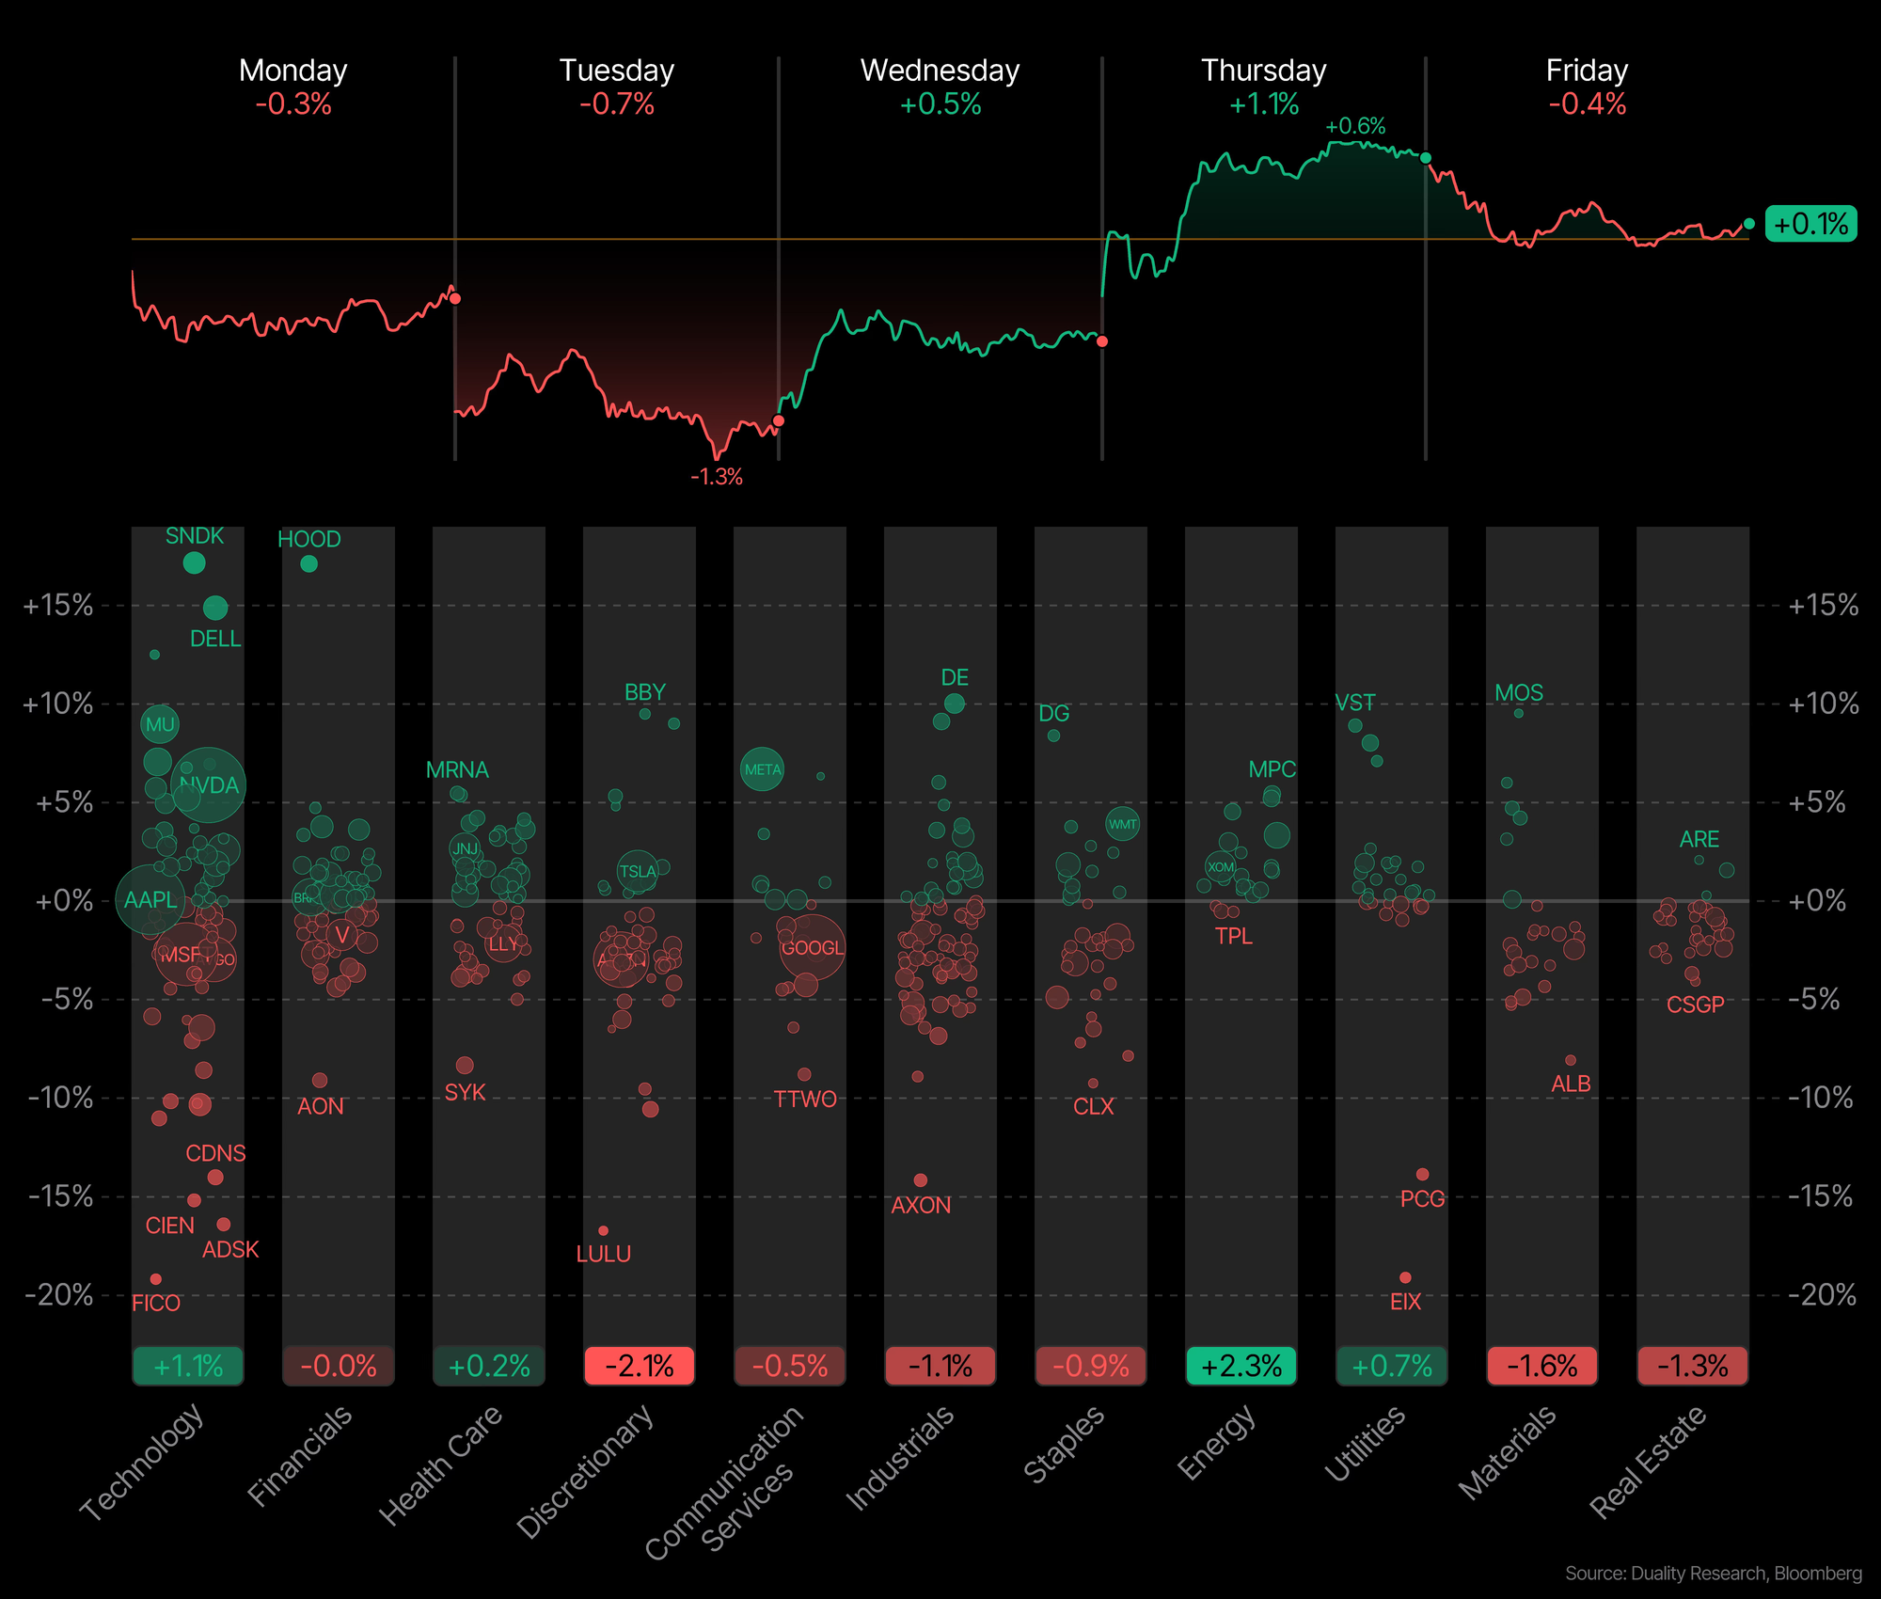The height and width of the screenshot is (1599, 1881).
Task: Click the -1.3% low marker label
Action: (717, 477)
